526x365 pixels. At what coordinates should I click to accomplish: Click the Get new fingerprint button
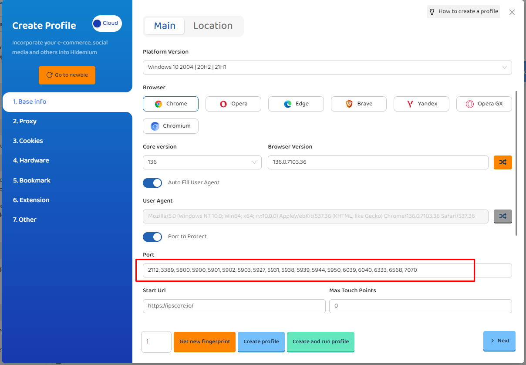[205, 341]
